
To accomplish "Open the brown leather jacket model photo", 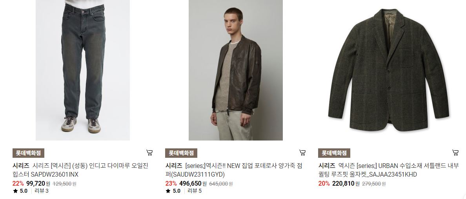I will coord(236,70).
